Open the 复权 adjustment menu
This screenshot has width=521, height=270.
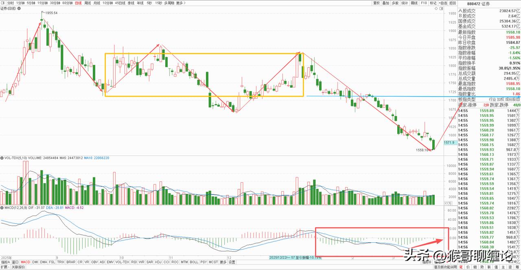[377, 3]
